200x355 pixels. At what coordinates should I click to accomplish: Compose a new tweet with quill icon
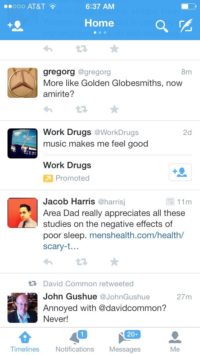186,26
